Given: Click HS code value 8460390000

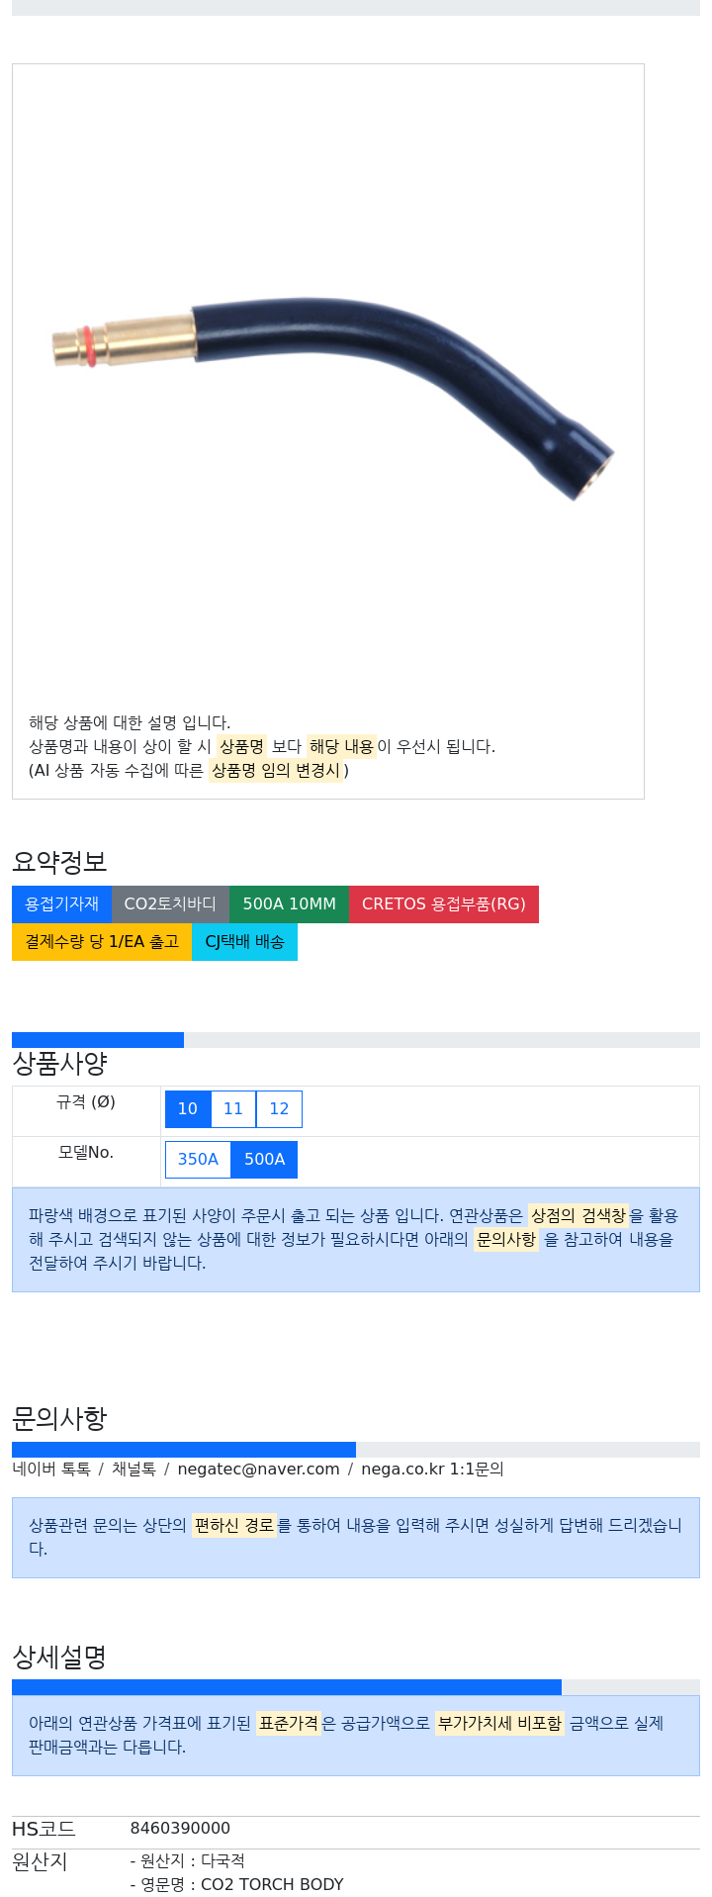Looking at the screenshot, I should (x=180, y=1829).
